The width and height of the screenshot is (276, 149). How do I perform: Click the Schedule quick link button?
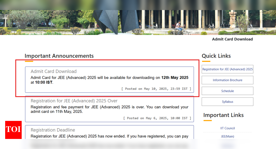coord(227,91)
